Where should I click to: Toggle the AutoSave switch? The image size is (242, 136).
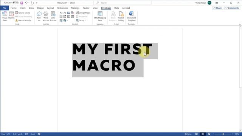pos(16,3)
